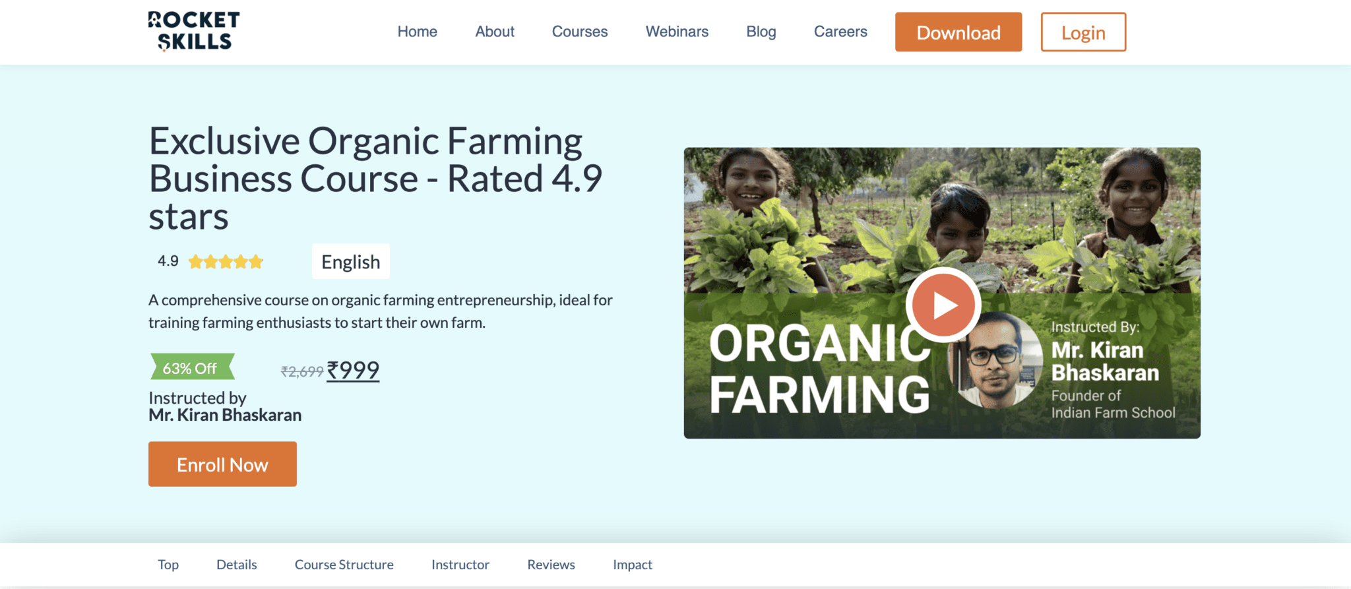
Task: Click the Rocket Skills logo
Action: coord(193,31)
